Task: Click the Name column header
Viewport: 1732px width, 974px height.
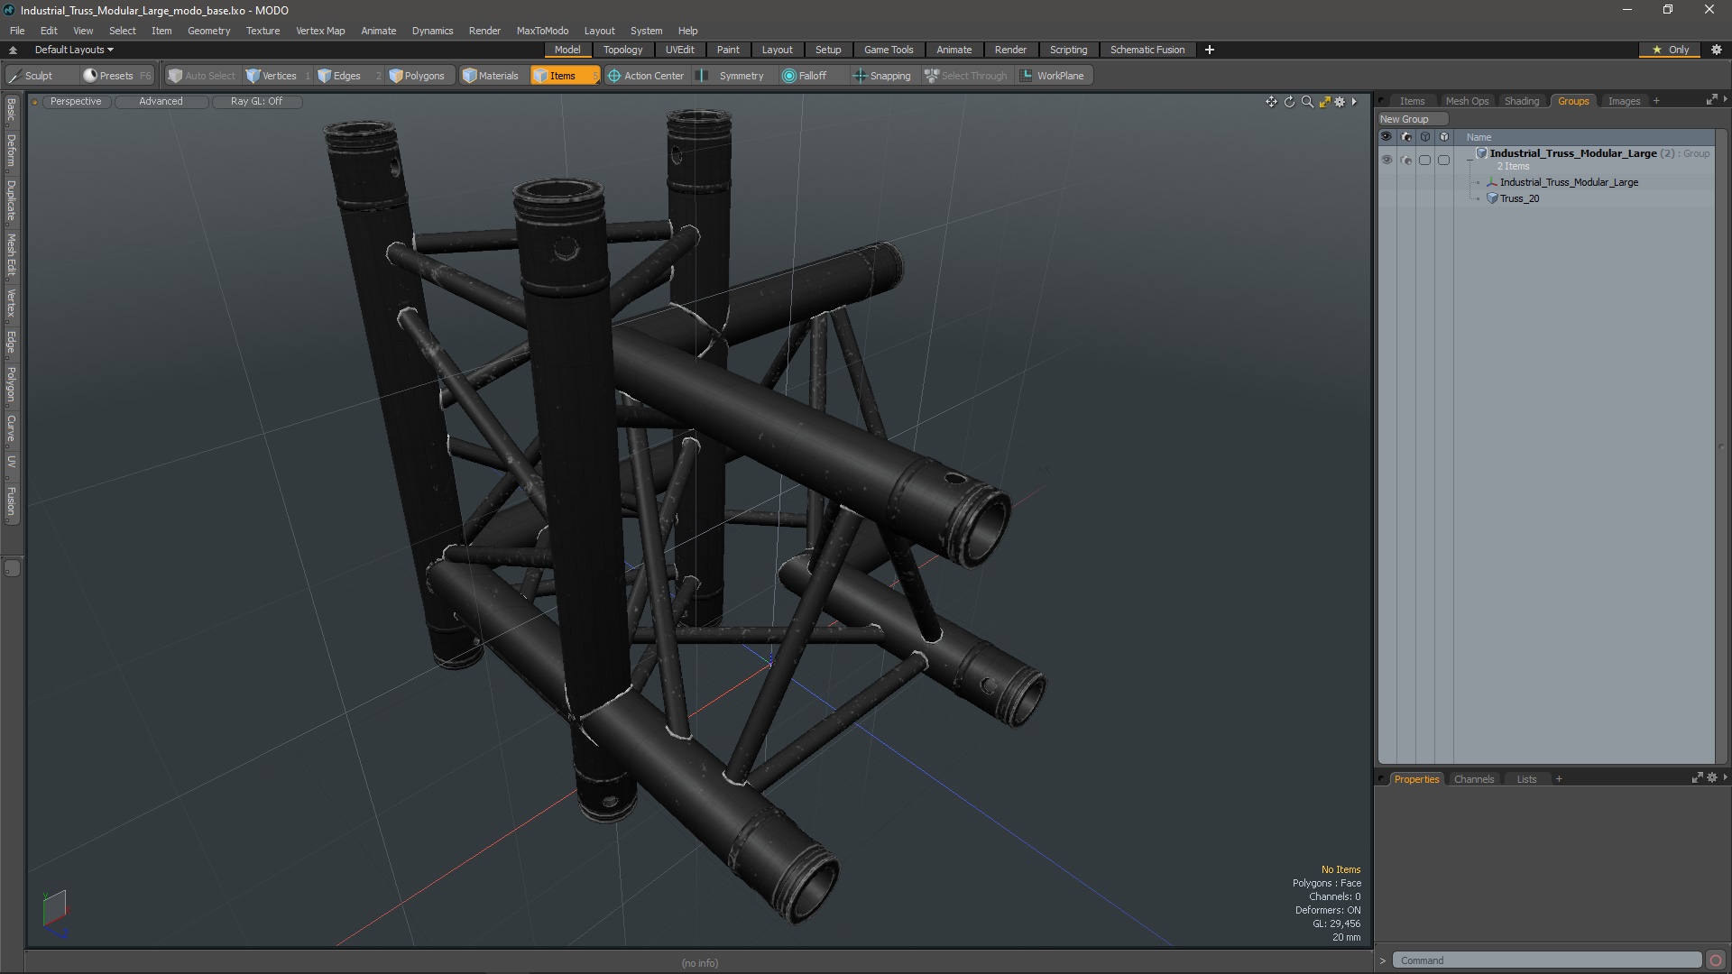Action: [1479, 137]
